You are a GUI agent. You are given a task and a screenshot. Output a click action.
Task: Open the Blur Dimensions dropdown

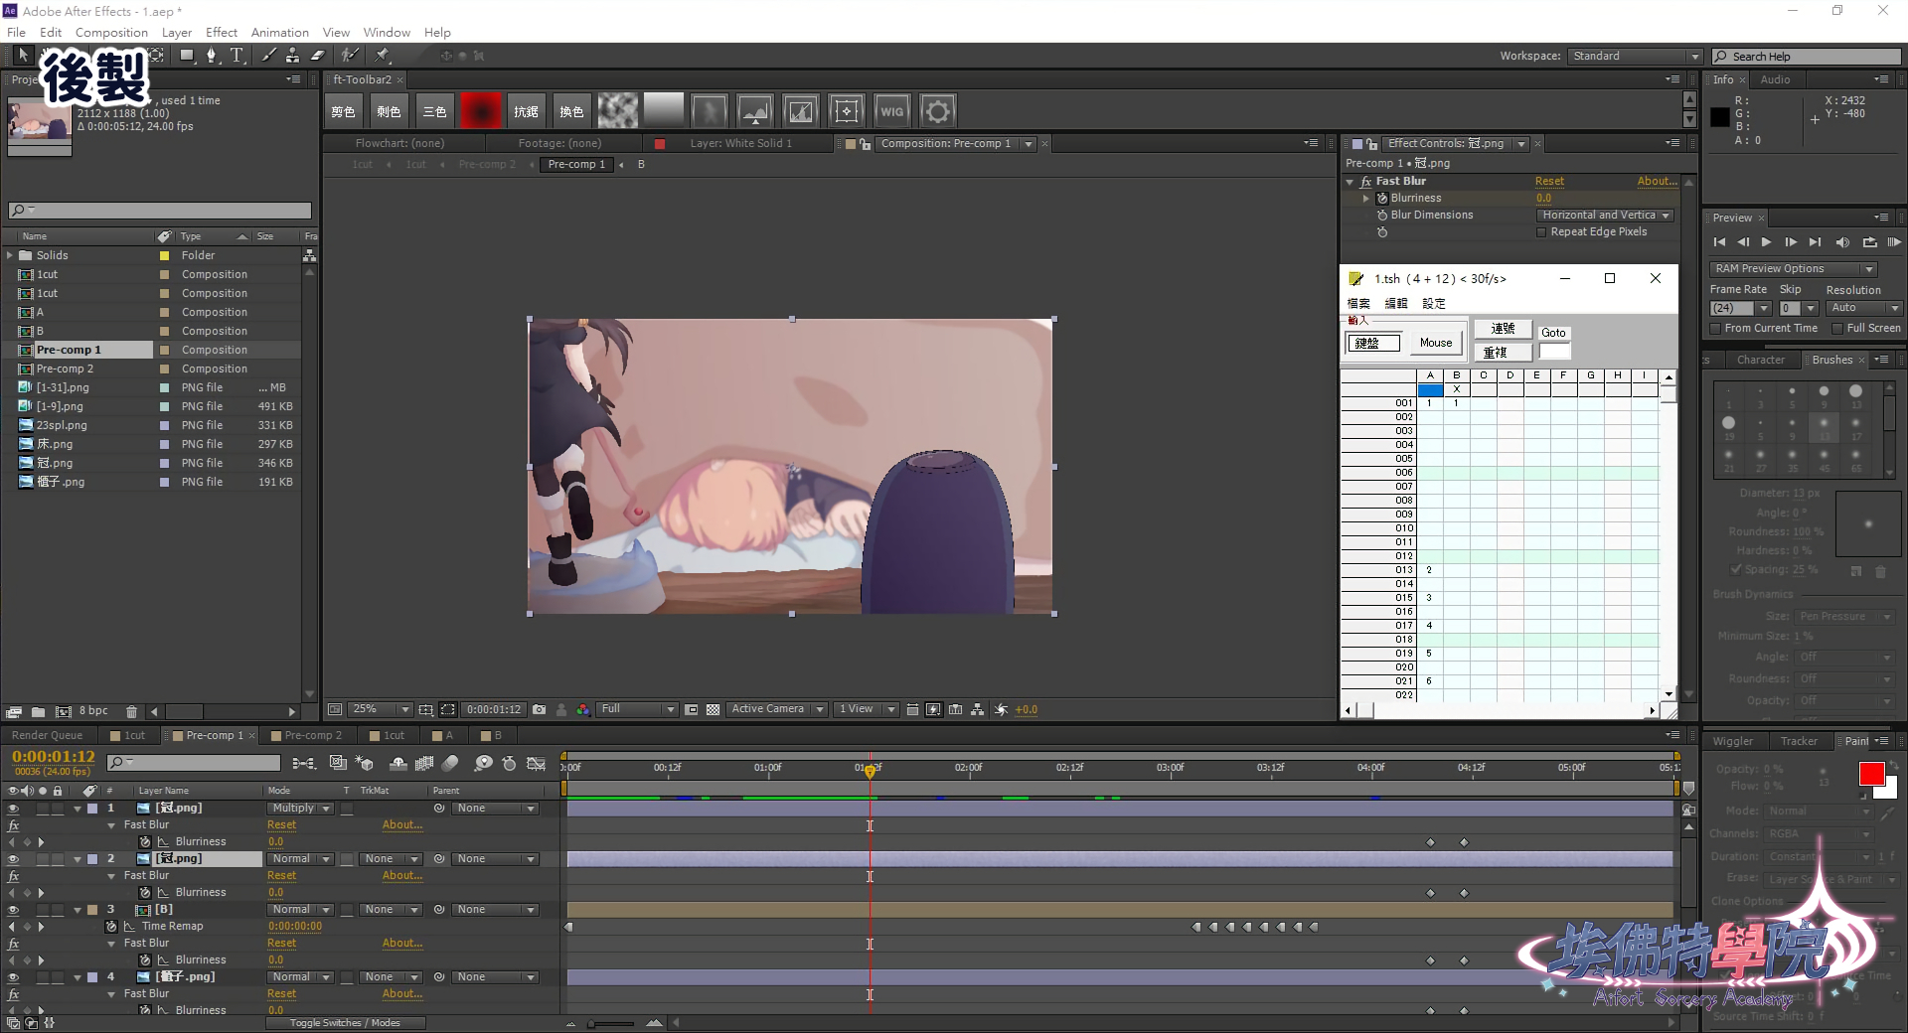click(1605, 216)
